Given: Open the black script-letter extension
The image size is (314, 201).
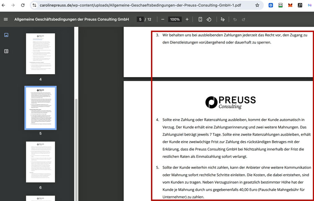Looking at the screenshot, I should [x=300, y=5].
